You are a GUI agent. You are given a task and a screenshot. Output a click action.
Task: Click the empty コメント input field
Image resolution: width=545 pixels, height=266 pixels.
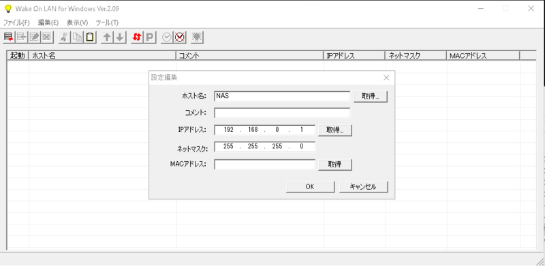(x=282, y=113)
